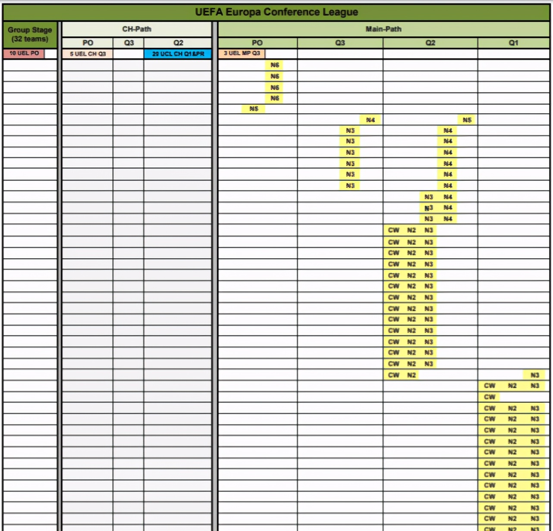Click the Q1 N3 cell in the row without CW
This screenshot has width=553, height=531.
tap(535, 375)
